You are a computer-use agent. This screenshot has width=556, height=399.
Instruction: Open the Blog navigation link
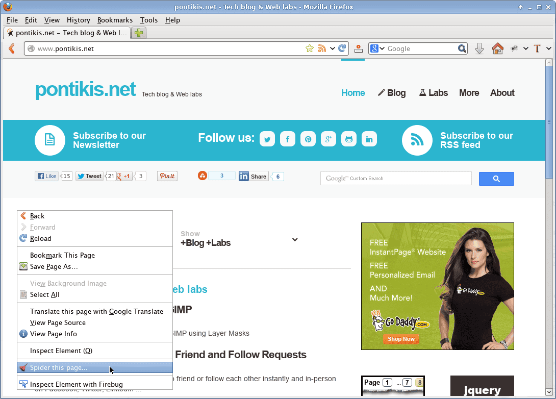tap(392, 93)
